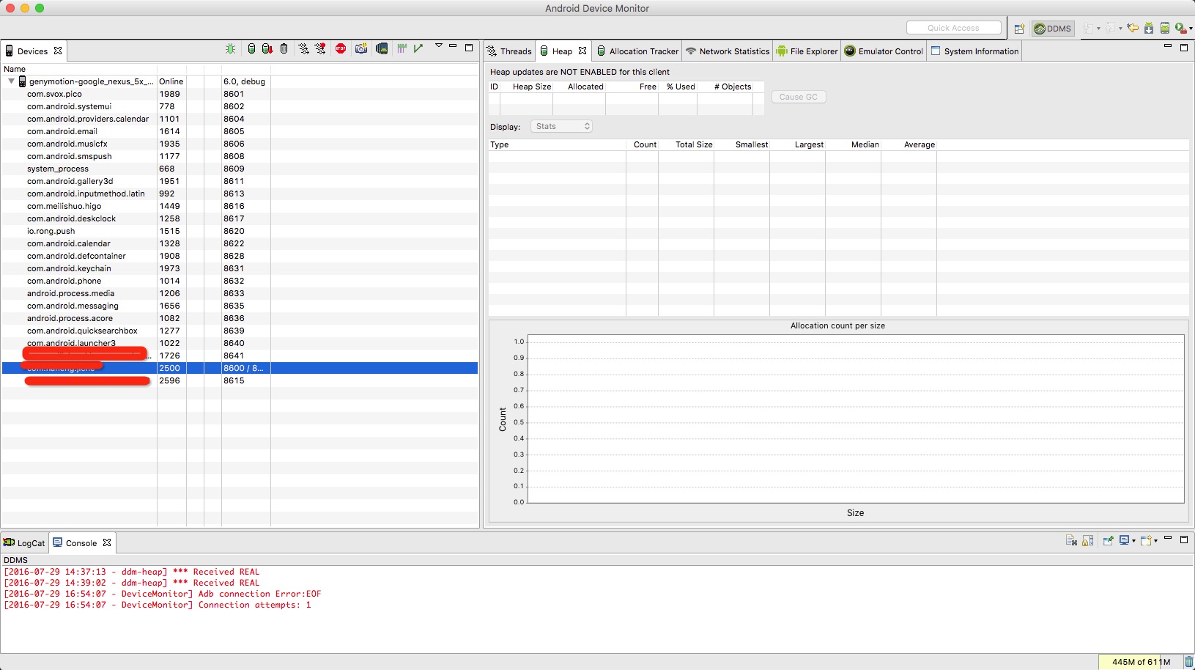The height and width of the screenshot is (670, 1195).
Task: Click the Pin Console icon
Action: pos(1108,541)
